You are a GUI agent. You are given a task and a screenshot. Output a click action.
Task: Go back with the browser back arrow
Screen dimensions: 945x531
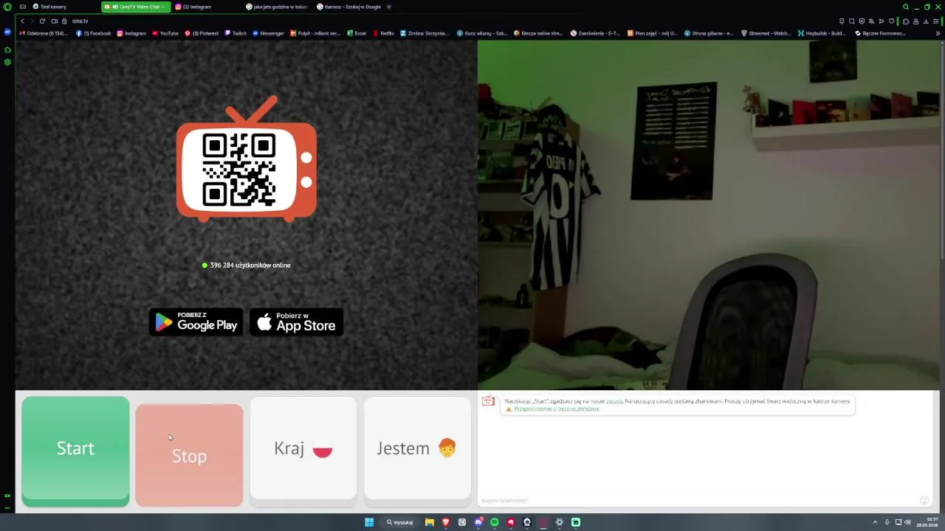click(23, 21)
